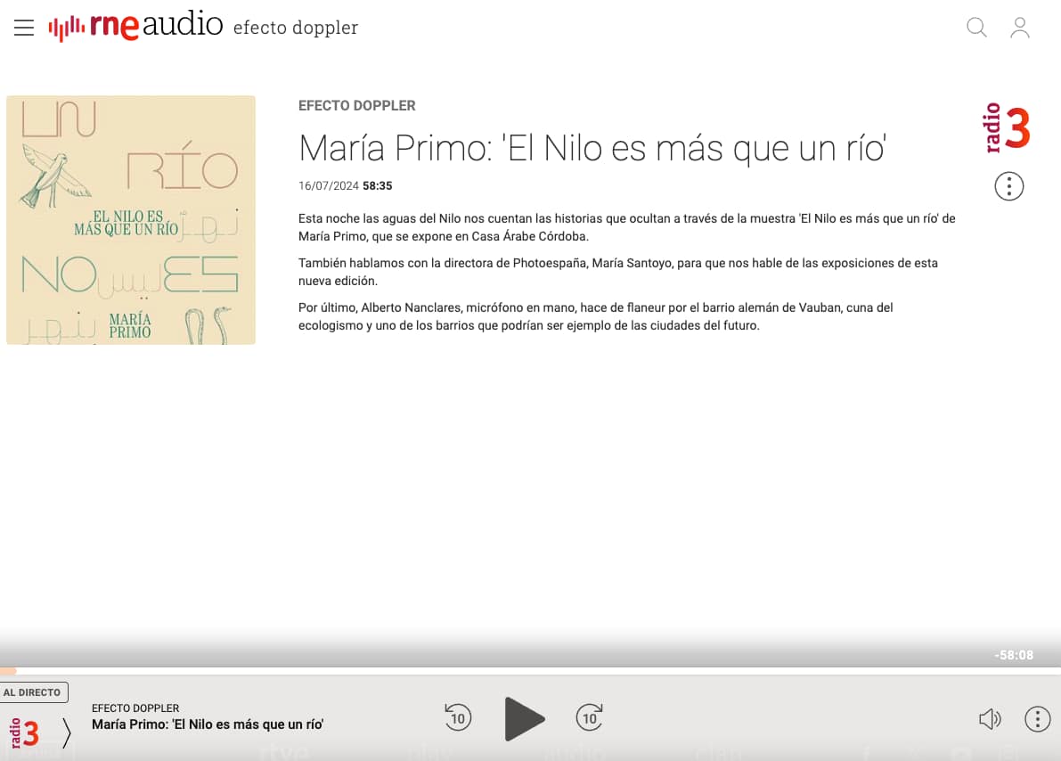Open the hamburger menu
The width and height of the screenshot is (1061, 761).
click(x=24, y=28)
